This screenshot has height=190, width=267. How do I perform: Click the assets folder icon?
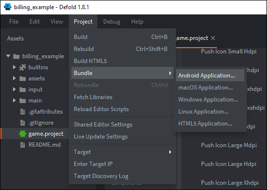click(23, 78)
